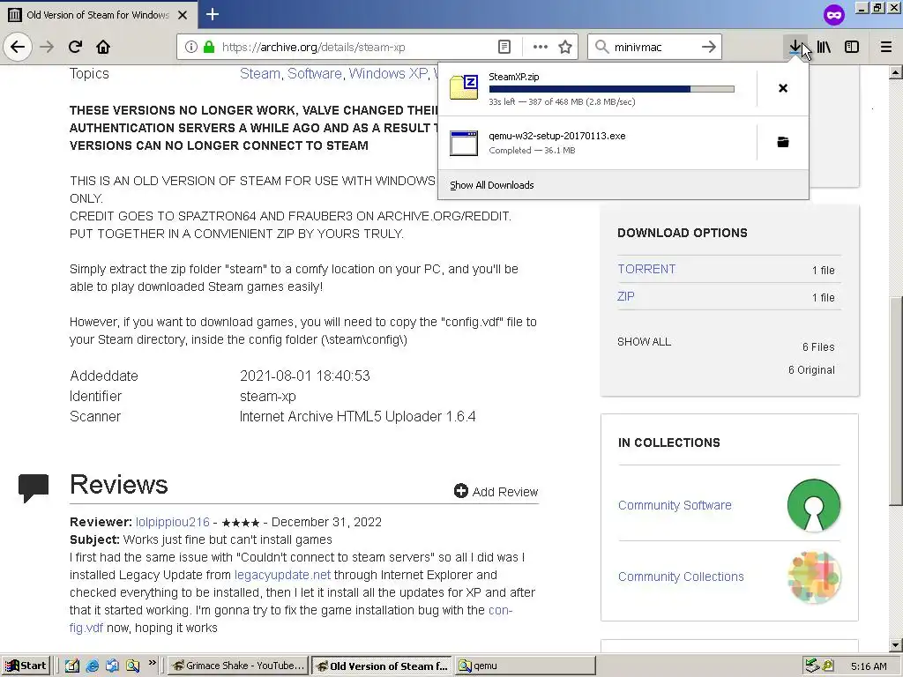
Task: Expand quick launch overflow chevron
Action: point(152,663)
